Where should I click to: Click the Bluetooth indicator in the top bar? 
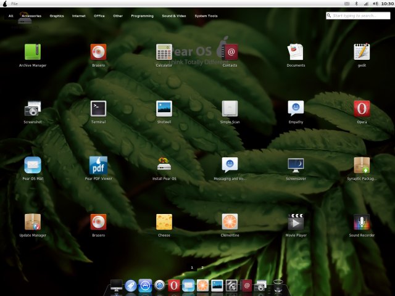pyautogui.click(x=356, y=4)
